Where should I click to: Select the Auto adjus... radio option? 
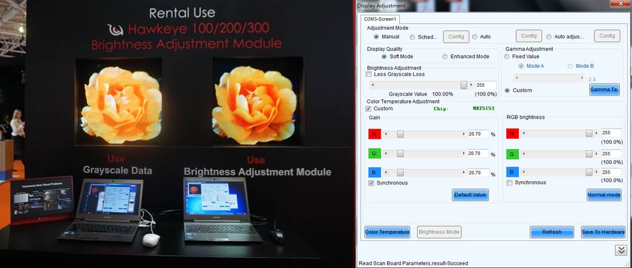[x=549, y=36]
